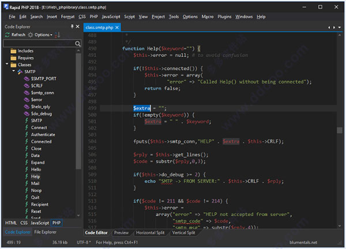The height and width of the screenshot is (249, 346).
Task: Select the $SMTP_PORT property icon
Action: 27,79
